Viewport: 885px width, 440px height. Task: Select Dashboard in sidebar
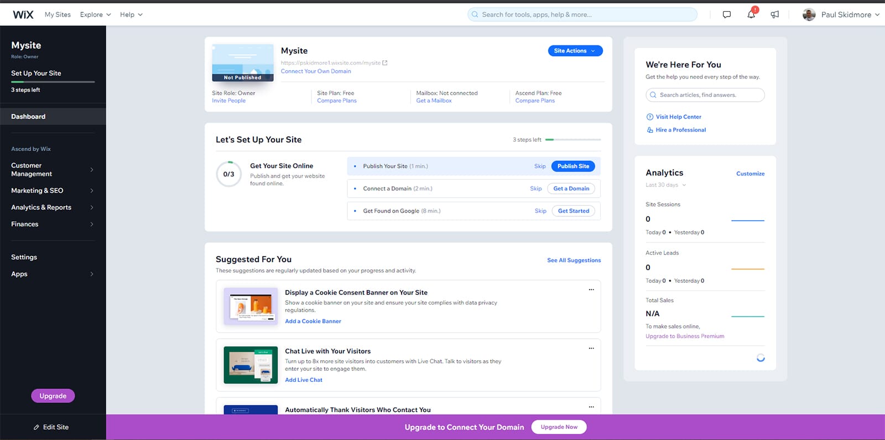click(53, 116)
